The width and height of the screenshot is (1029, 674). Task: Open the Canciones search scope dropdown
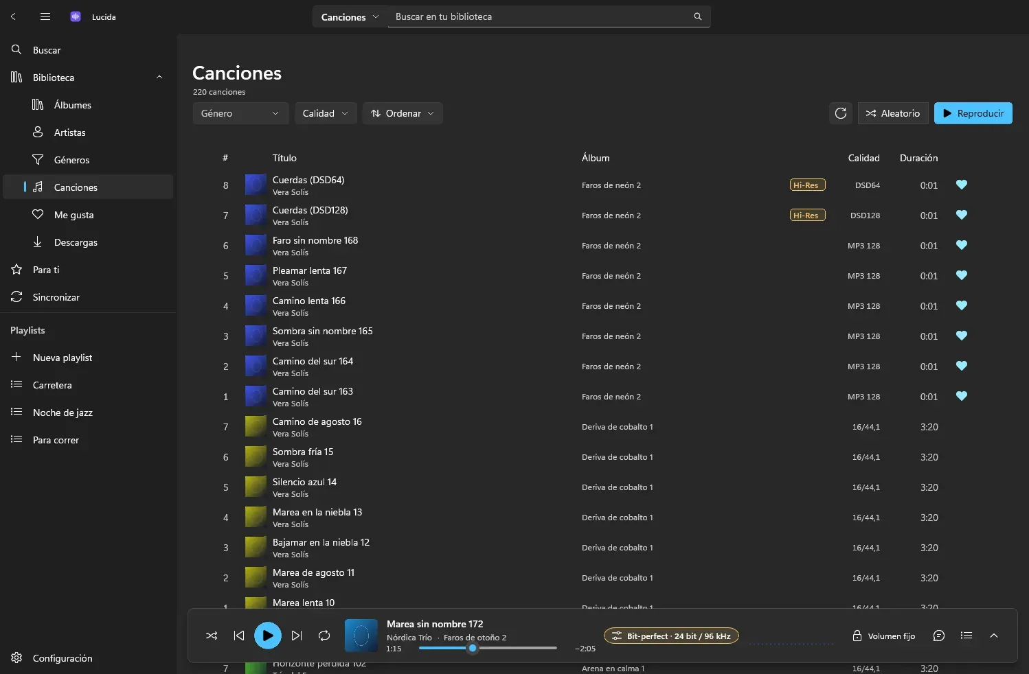click(x=350, y=16)
